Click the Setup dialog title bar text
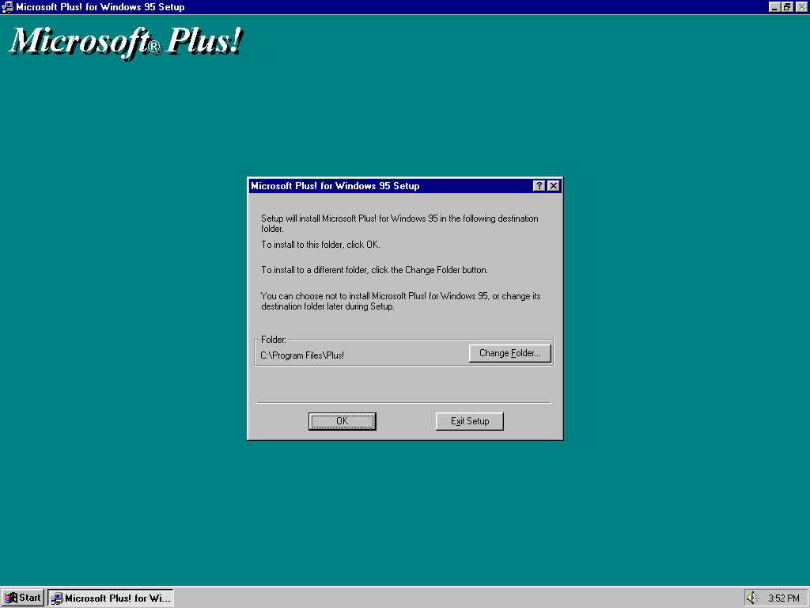Viewport: 810px width, 608px height. (x=335, y=186)
